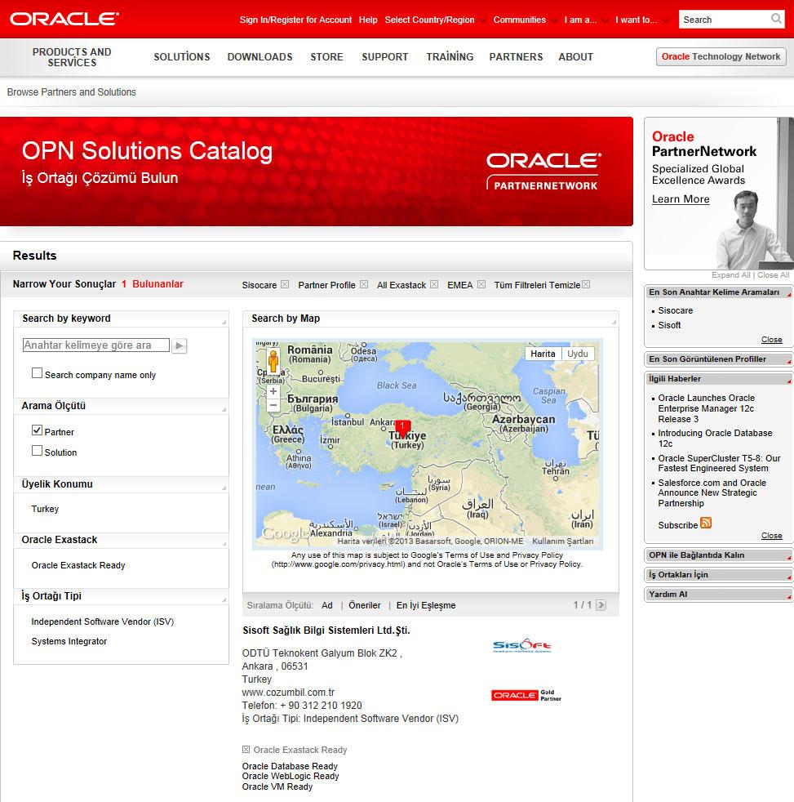
Task: Open the Support menu
Action: point(385,57)
